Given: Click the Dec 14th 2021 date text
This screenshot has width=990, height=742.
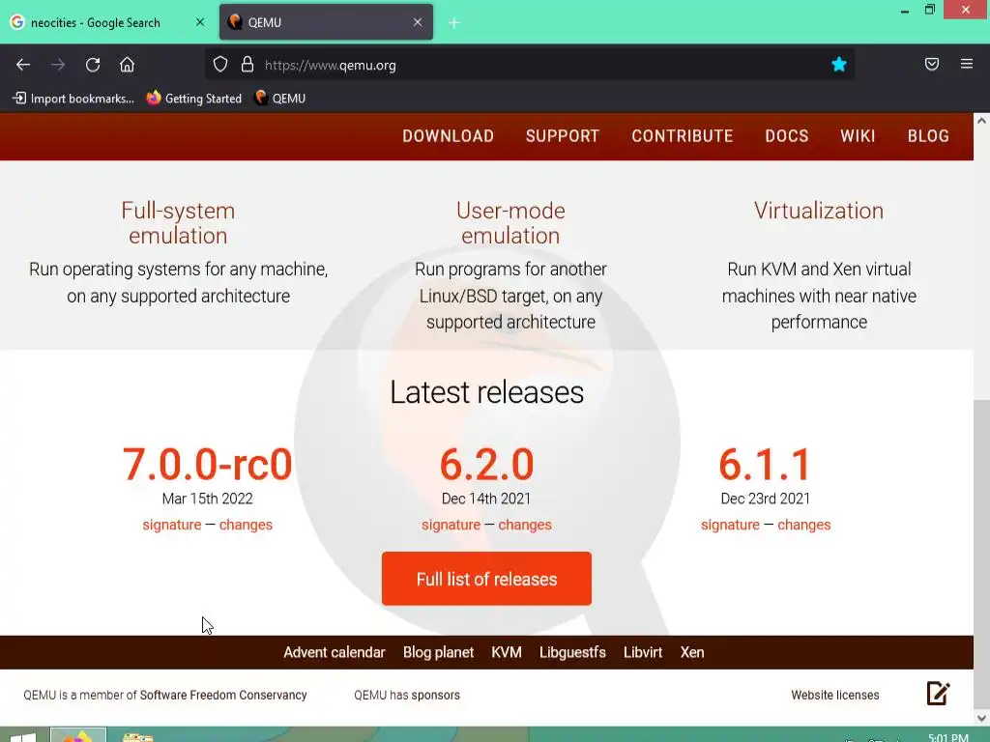Looking at the screenshot, I should (486, 499).
